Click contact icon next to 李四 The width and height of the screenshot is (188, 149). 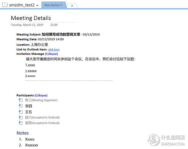coord(21,106)
